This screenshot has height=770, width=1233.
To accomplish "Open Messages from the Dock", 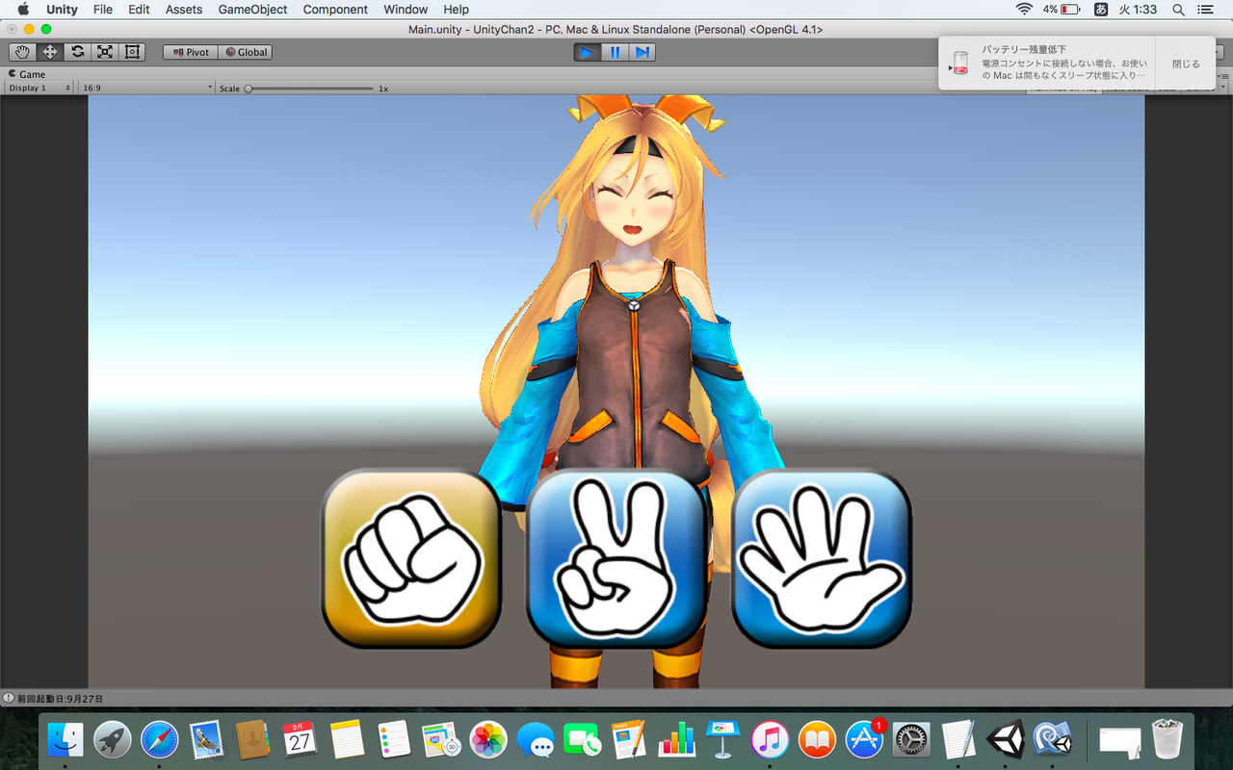I will coord(535,739).
